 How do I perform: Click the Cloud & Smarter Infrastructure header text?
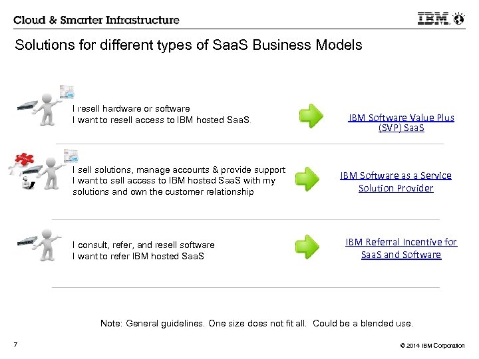click(x=96, y=19)
